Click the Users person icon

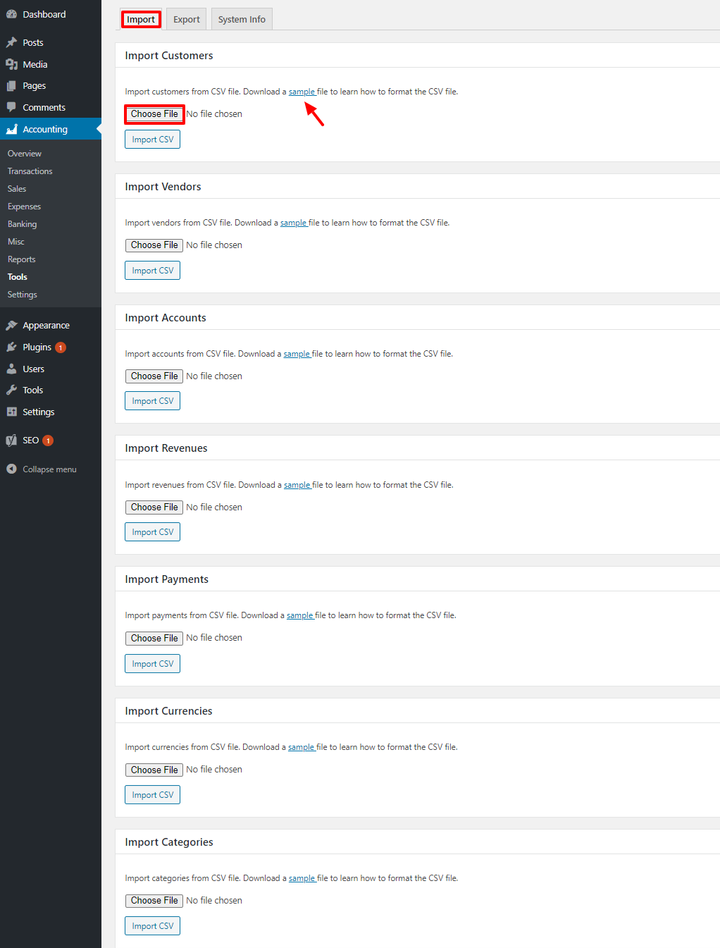point(11,369)
